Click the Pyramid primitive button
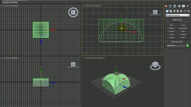This screenshot has height=107, width=191. [183, 34]
